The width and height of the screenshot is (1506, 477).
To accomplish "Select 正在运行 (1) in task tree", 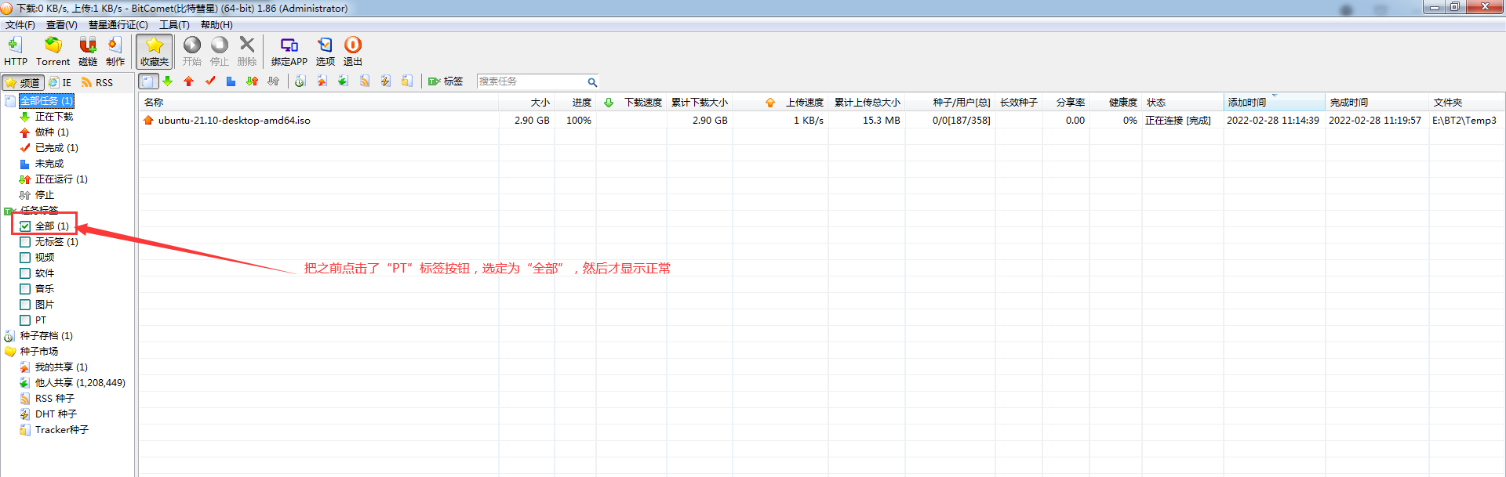I will click(61, 179).
